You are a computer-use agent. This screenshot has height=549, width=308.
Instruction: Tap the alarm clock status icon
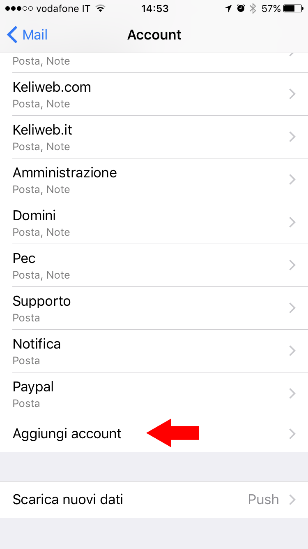241,8
